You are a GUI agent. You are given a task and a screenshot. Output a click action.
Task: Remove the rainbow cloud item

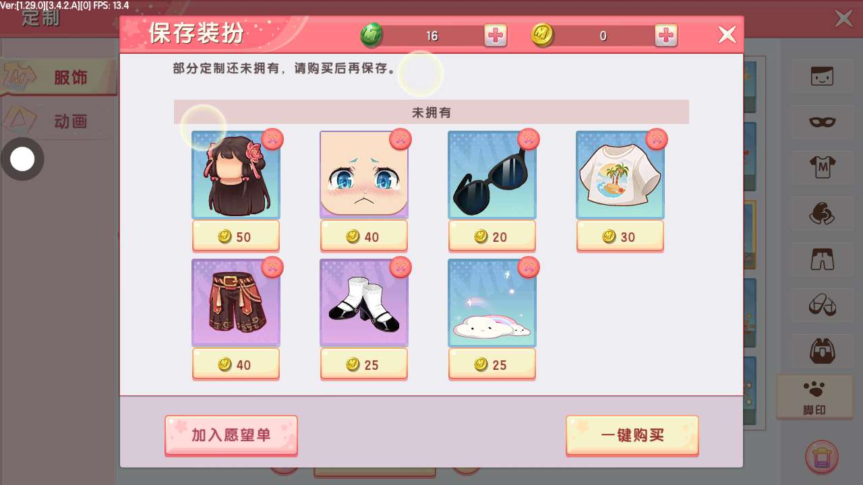(529, 267)
